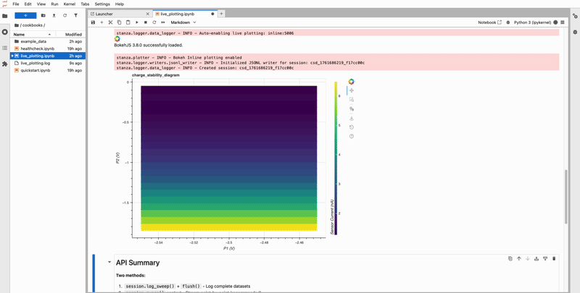This screenshot has width=580, height=293.
Task: Open the running kernels sidebar panel
Action: [5, 32]
